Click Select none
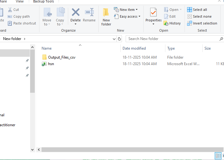The image size is (224, 160). [x=199, y=16]
